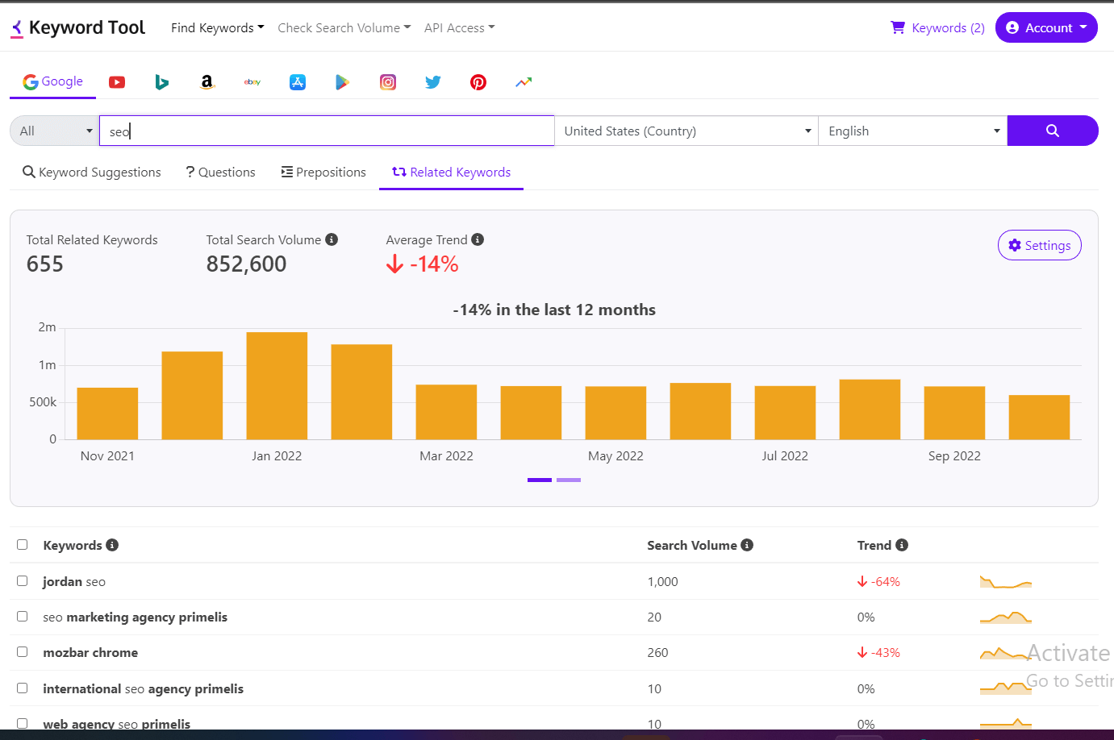Open the Twitter keyword source
The image size is (1114, 740).
(433, 82)
